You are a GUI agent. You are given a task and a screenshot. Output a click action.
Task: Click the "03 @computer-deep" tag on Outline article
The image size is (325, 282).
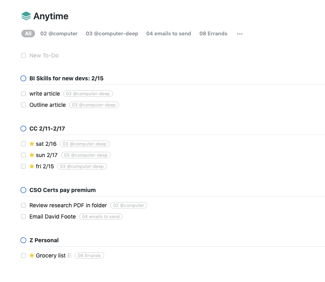click(x=94, y=104)
